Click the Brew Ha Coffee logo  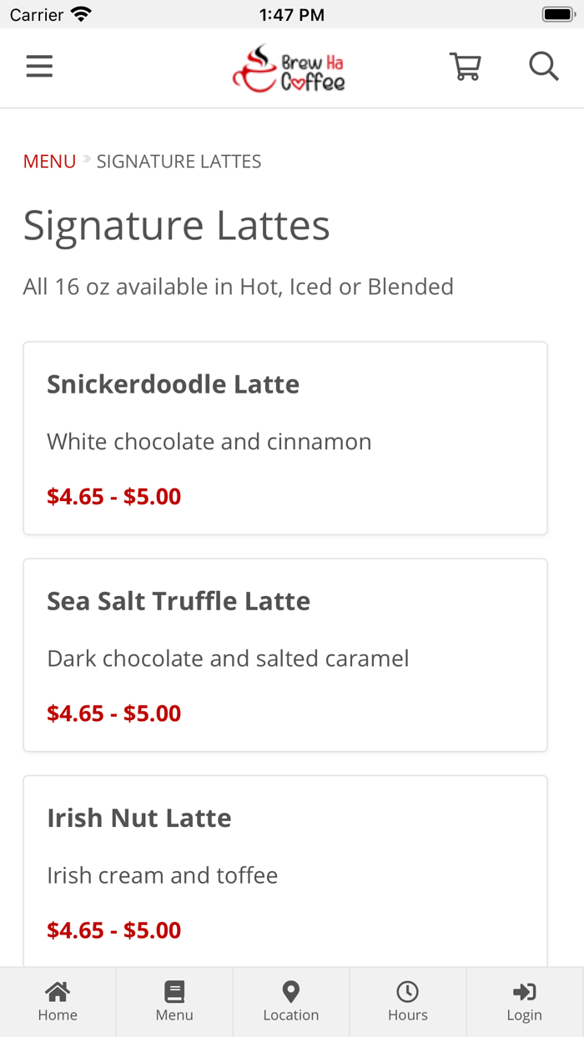coord(289,68)
